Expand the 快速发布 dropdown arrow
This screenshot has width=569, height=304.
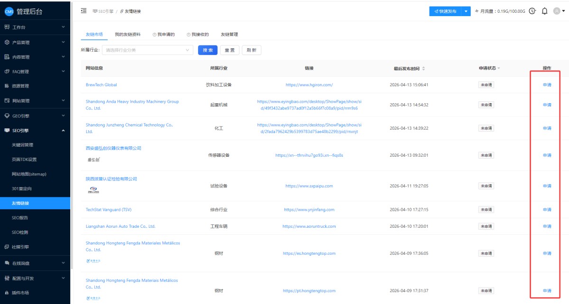(466, 11)
